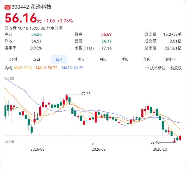The width and height of the screenshot is (186, 169).
Task: Click the latest red candlestick on chart
Action: coord(180,138)
